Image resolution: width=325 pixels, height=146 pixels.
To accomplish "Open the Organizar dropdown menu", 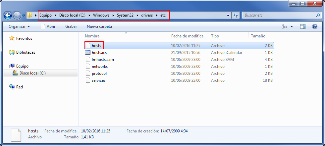I will (19, 26).
